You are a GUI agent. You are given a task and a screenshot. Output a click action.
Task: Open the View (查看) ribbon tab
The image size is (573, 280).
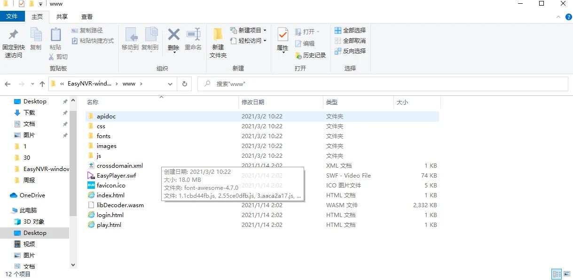[87, 17]
